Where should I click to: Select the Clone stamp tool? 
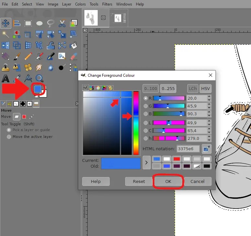[5, 67]
